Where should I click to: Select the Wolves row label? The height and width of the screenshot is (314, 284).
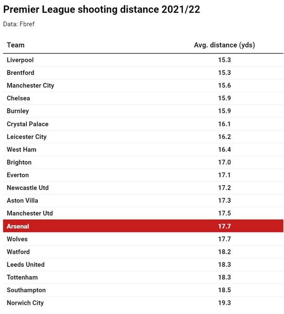point(17,239)
